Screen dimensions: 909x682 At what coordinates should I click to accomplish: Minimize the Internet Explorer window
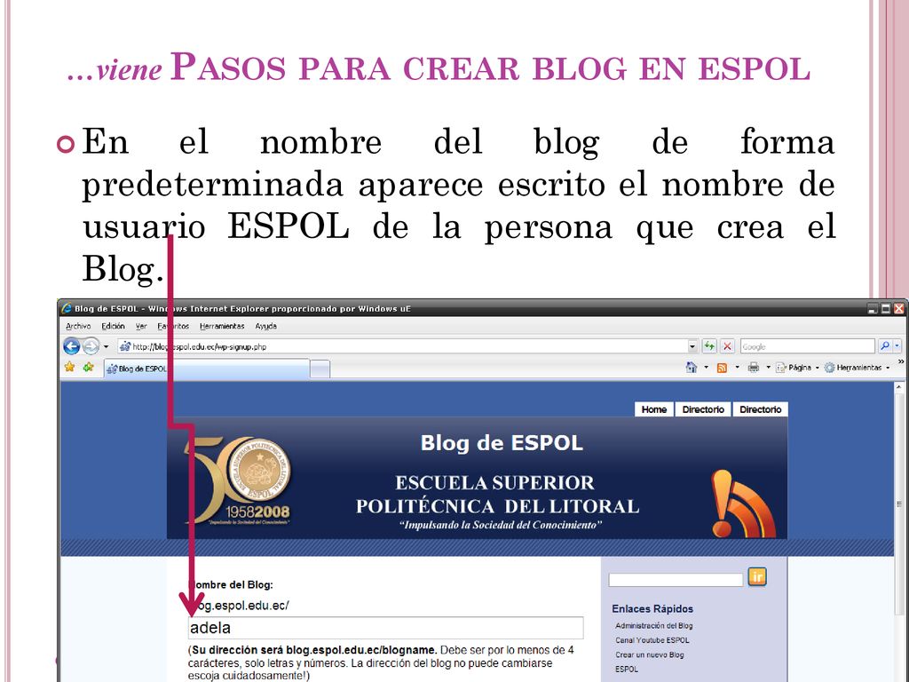click(x=873, y=308)
